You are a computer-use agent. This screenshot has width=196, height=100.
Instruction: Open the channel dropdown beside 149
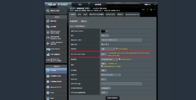pos(104,64)
